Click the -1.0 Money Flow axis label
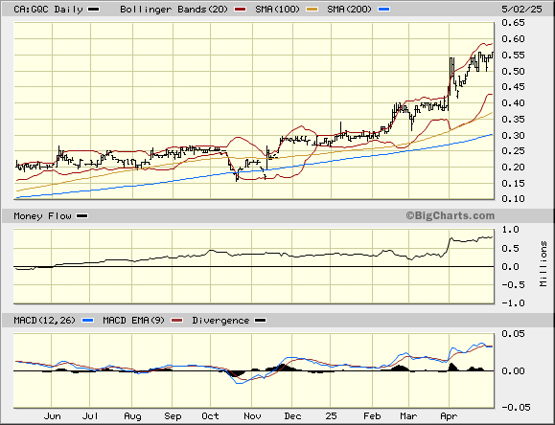This screenshot has height=425, width=555. [513, 303]
